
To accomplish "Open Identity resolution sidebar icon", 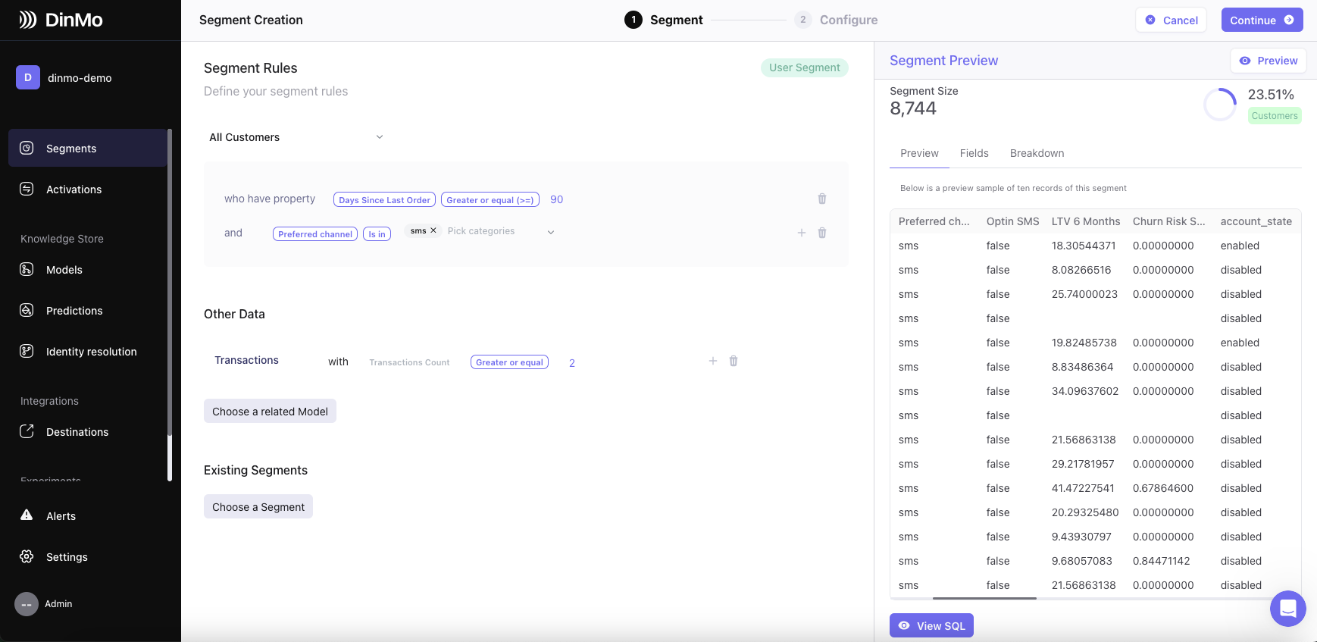I will [x=27, y=351].
